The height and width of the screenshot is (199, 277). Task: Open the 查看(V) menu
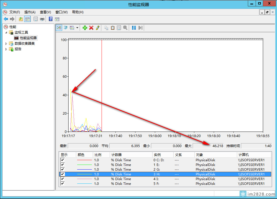pos(45,12)
